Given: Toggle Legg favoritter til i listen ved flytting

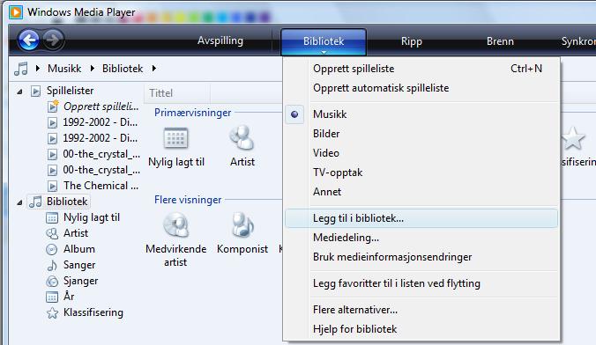Looking at the screenshot, I should point(421,283).
